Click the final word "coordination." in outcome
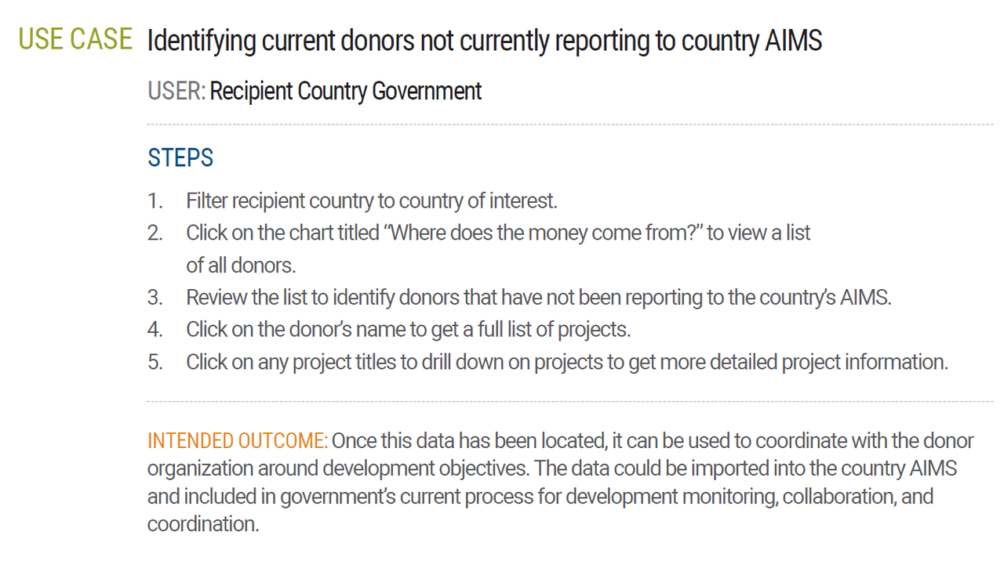Viewport: 1004px width, 564px height. click(x=203, y=524)
